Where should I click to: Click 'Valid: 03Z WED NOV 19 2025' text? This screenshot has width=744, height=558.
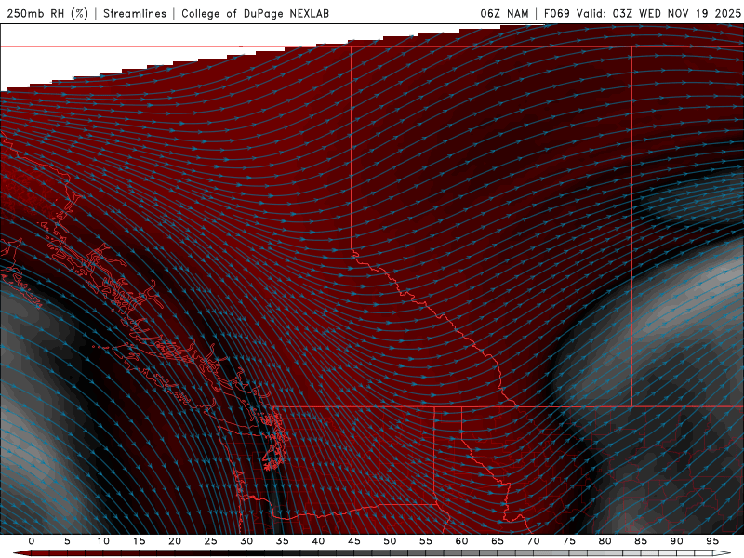coord(658,13)
